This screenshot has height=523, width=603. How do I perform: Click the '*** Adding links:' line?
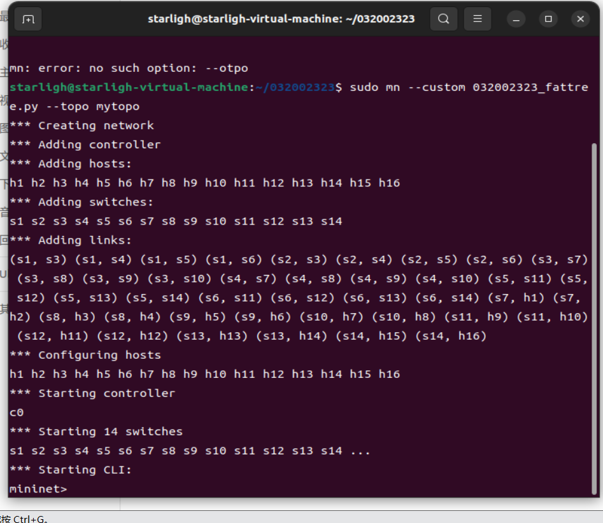pyautogui.click(x=71, y=241)
